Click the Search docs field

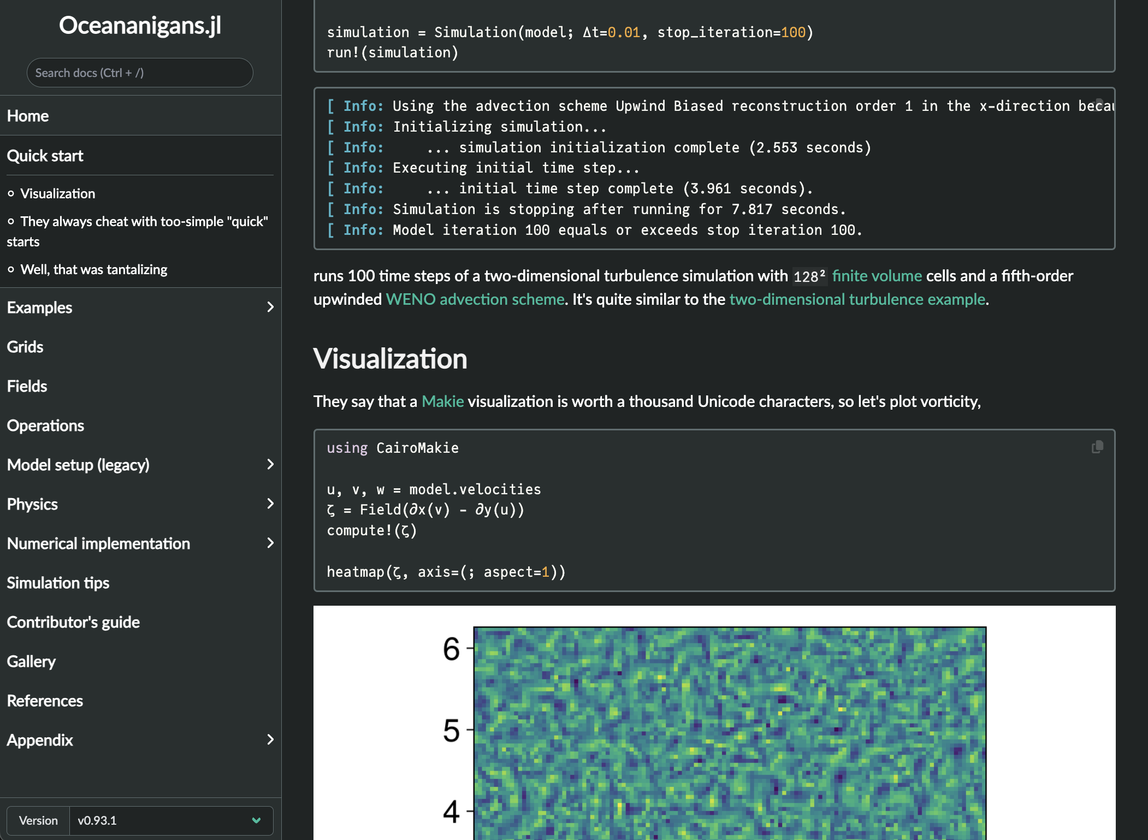coord(140,73)
